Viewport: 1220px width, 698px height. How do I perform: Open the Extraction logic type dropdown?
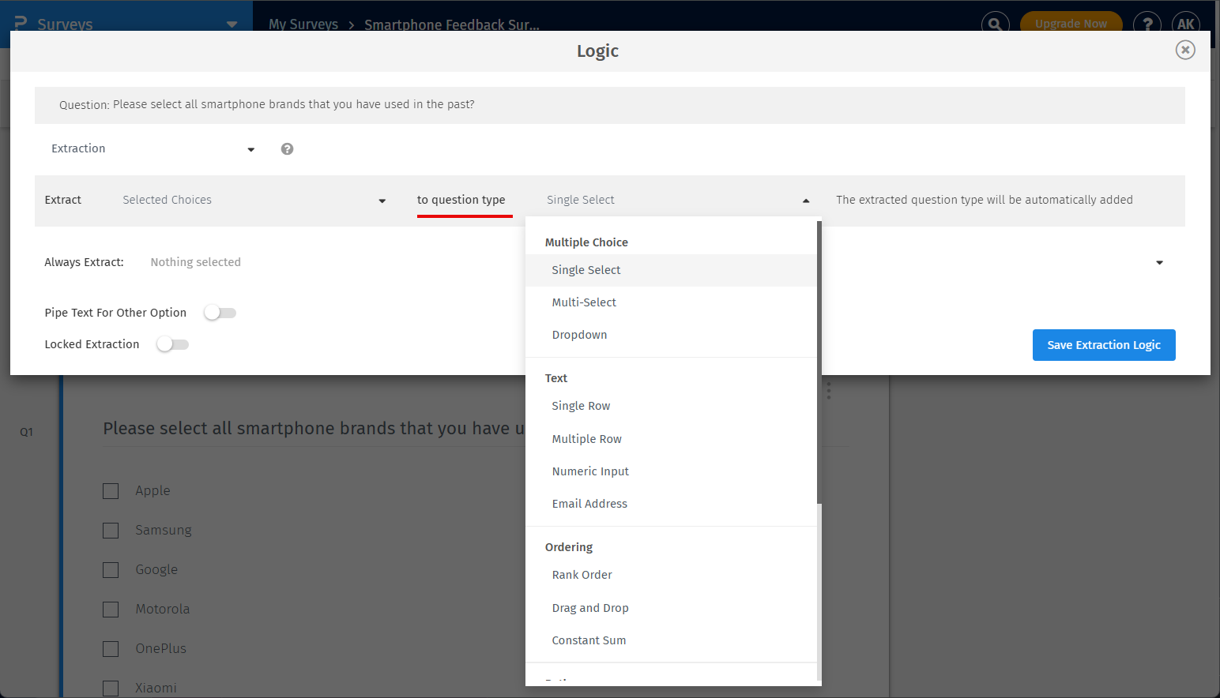point(152,149)
